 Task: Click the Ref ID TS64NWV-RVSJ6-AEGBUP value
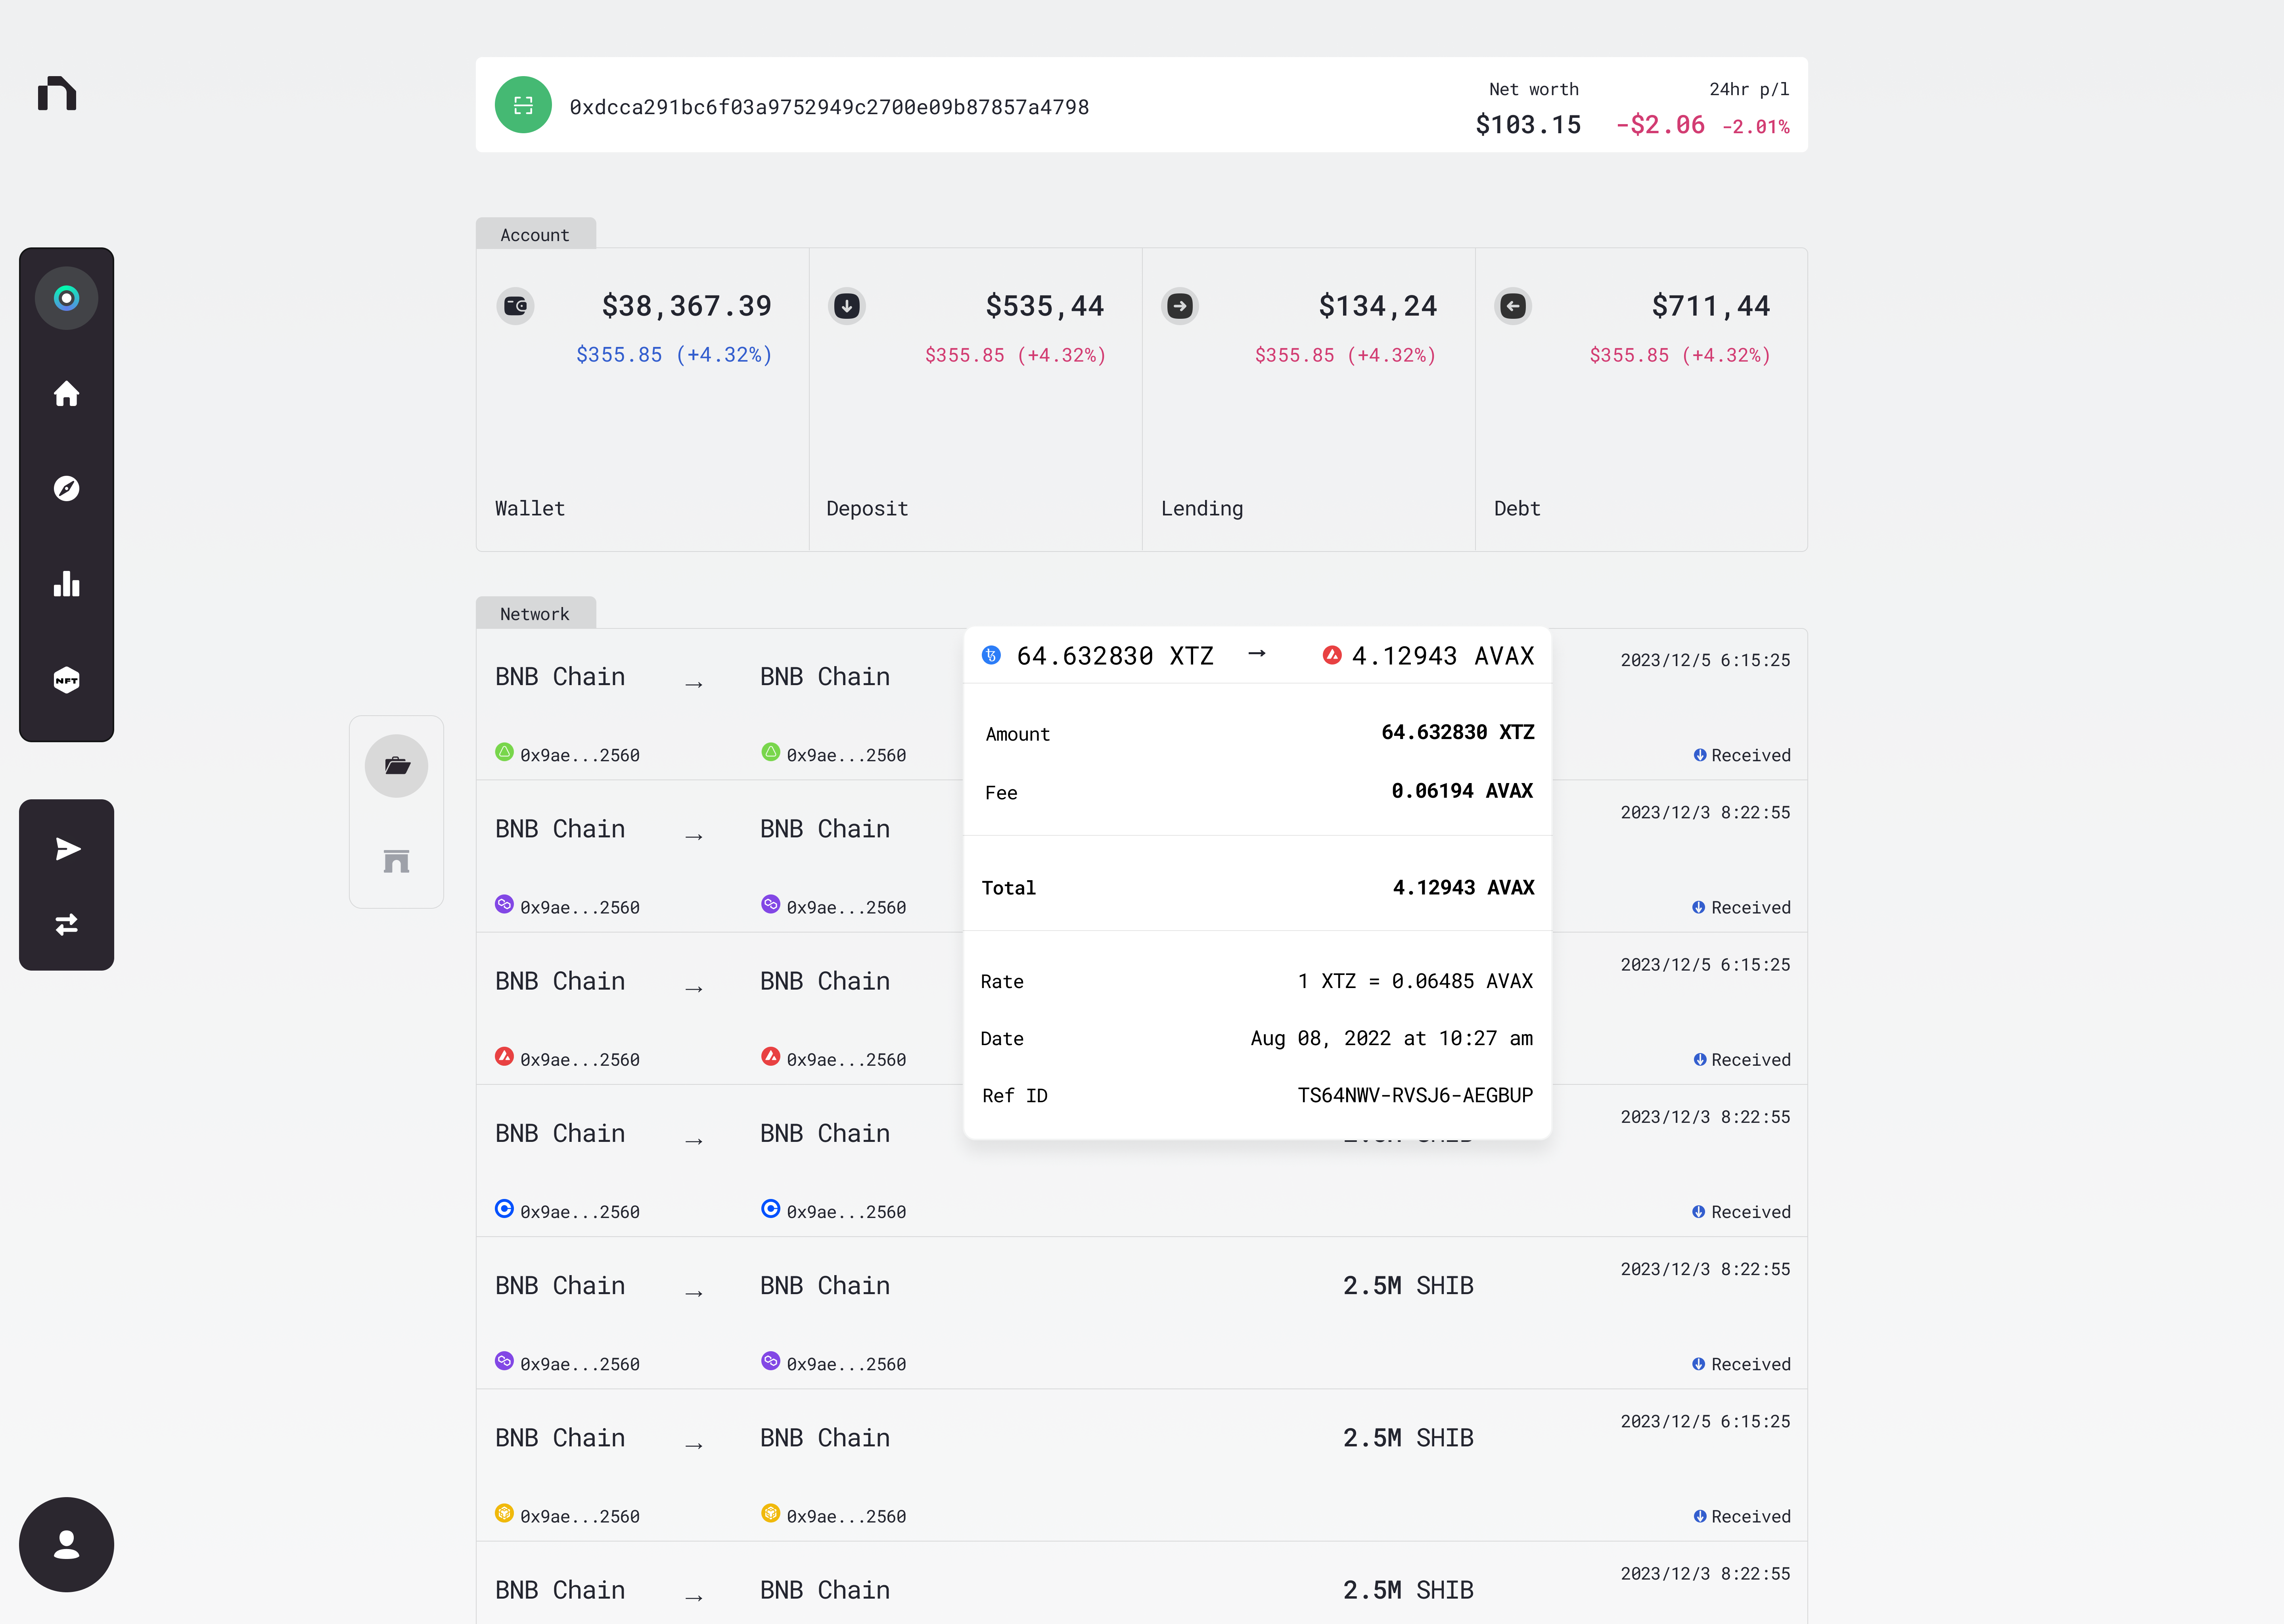click(x=1414, y=1095)
